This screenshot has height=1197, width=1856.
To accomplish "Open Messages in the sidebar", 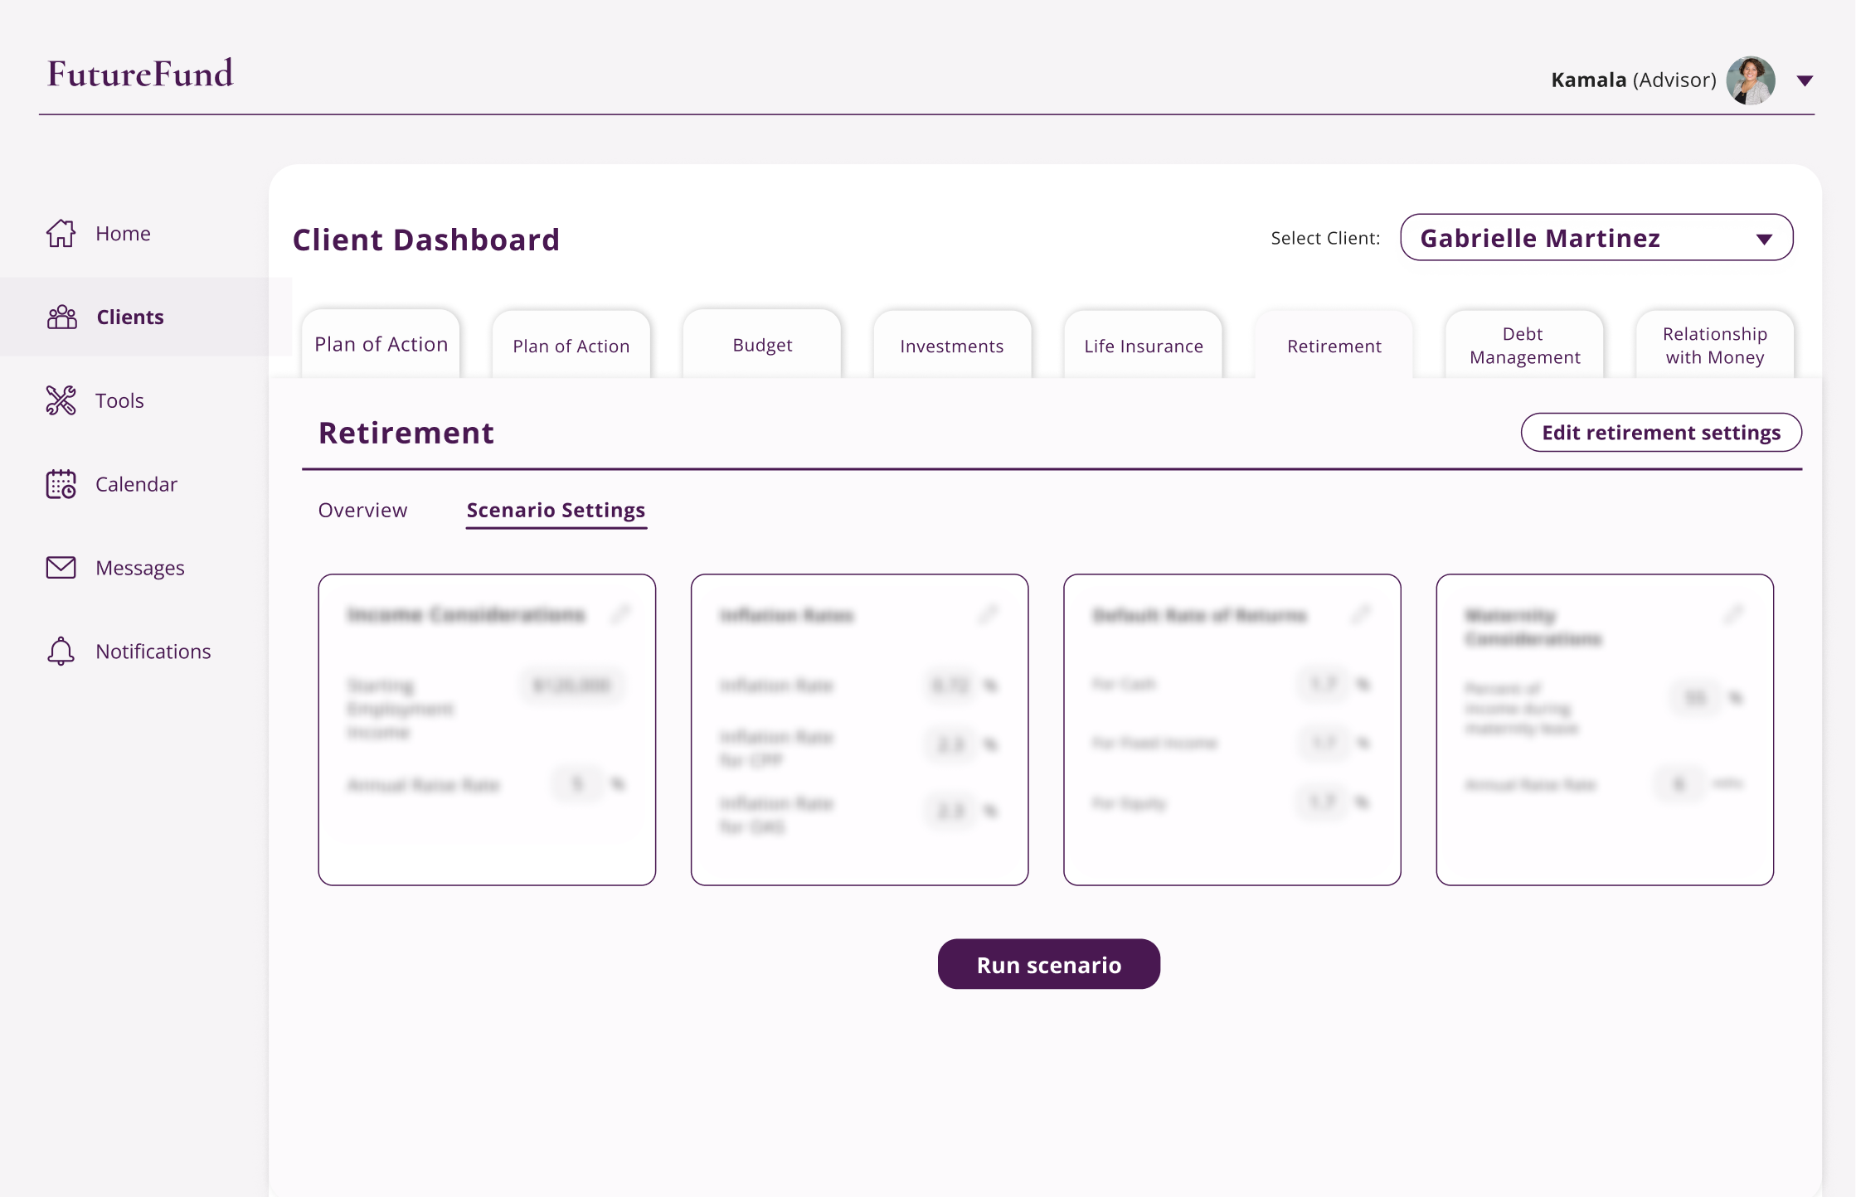I will coord(140,568).
